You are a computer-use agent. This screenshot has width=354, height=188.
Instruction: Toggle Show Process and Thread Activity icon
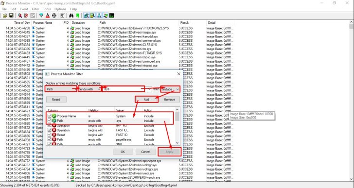(x=106, y=16)
